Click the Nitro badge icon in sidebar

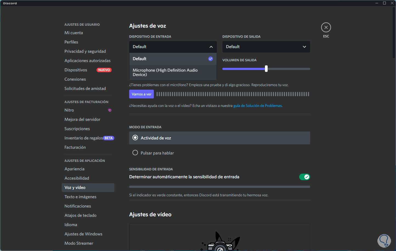110,110
